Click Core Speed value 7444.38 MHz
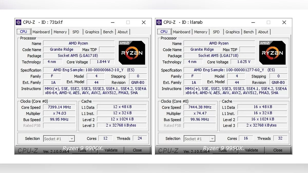Image resolution: width=308 pixels, height=173 pixels. tap(200, 107)
